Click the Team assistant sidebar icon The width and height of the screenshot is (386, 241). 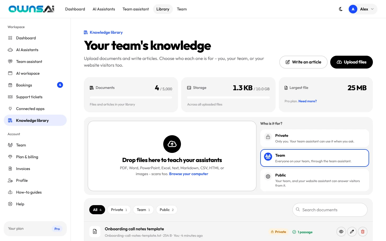coord(10,62)
